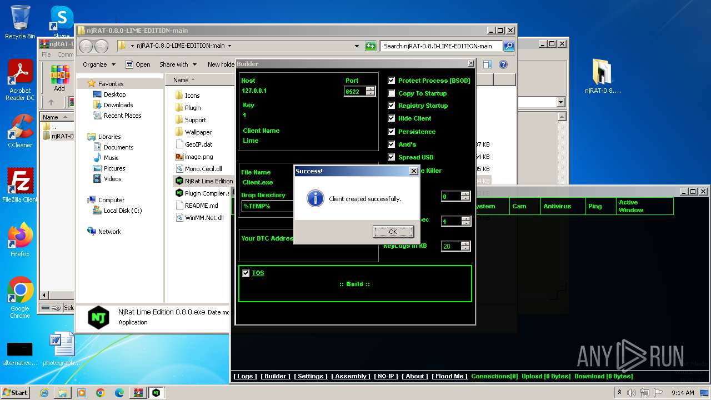The image size is (711, 400).
Task: Toggle the Anti's checkbox
Action: [392, 144]
